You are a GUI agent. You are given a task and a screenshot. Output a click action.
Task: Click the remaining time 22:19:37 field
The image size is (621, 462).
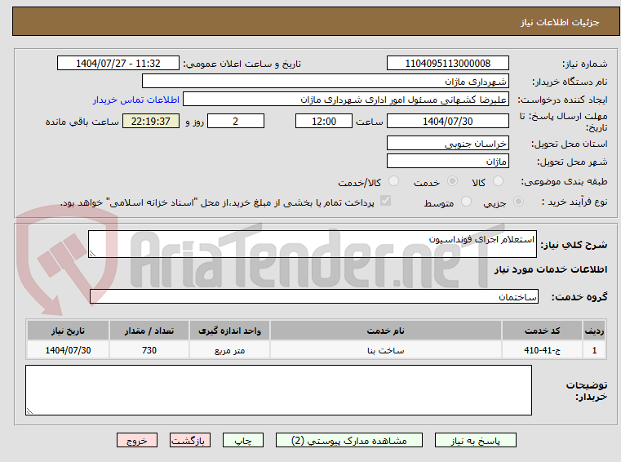click(151, 121)
